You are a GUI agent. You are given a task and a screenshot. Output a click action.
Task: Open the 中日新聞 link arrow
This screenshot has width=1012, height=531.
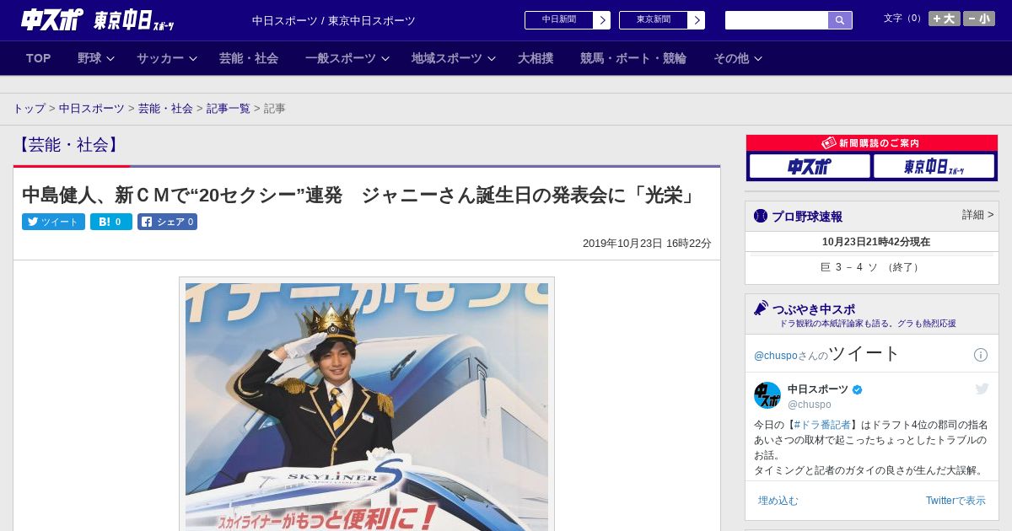pos(602,20)
